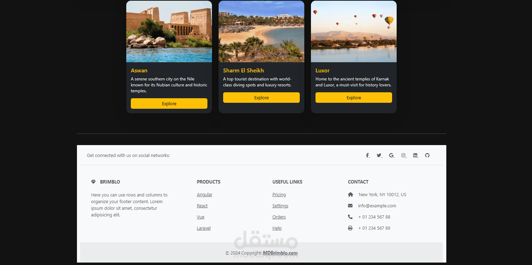Image resolution: width=532 pixels, height=265 pixels.
Task: Open the Settings useful link
Action: [x=280, y=206]
